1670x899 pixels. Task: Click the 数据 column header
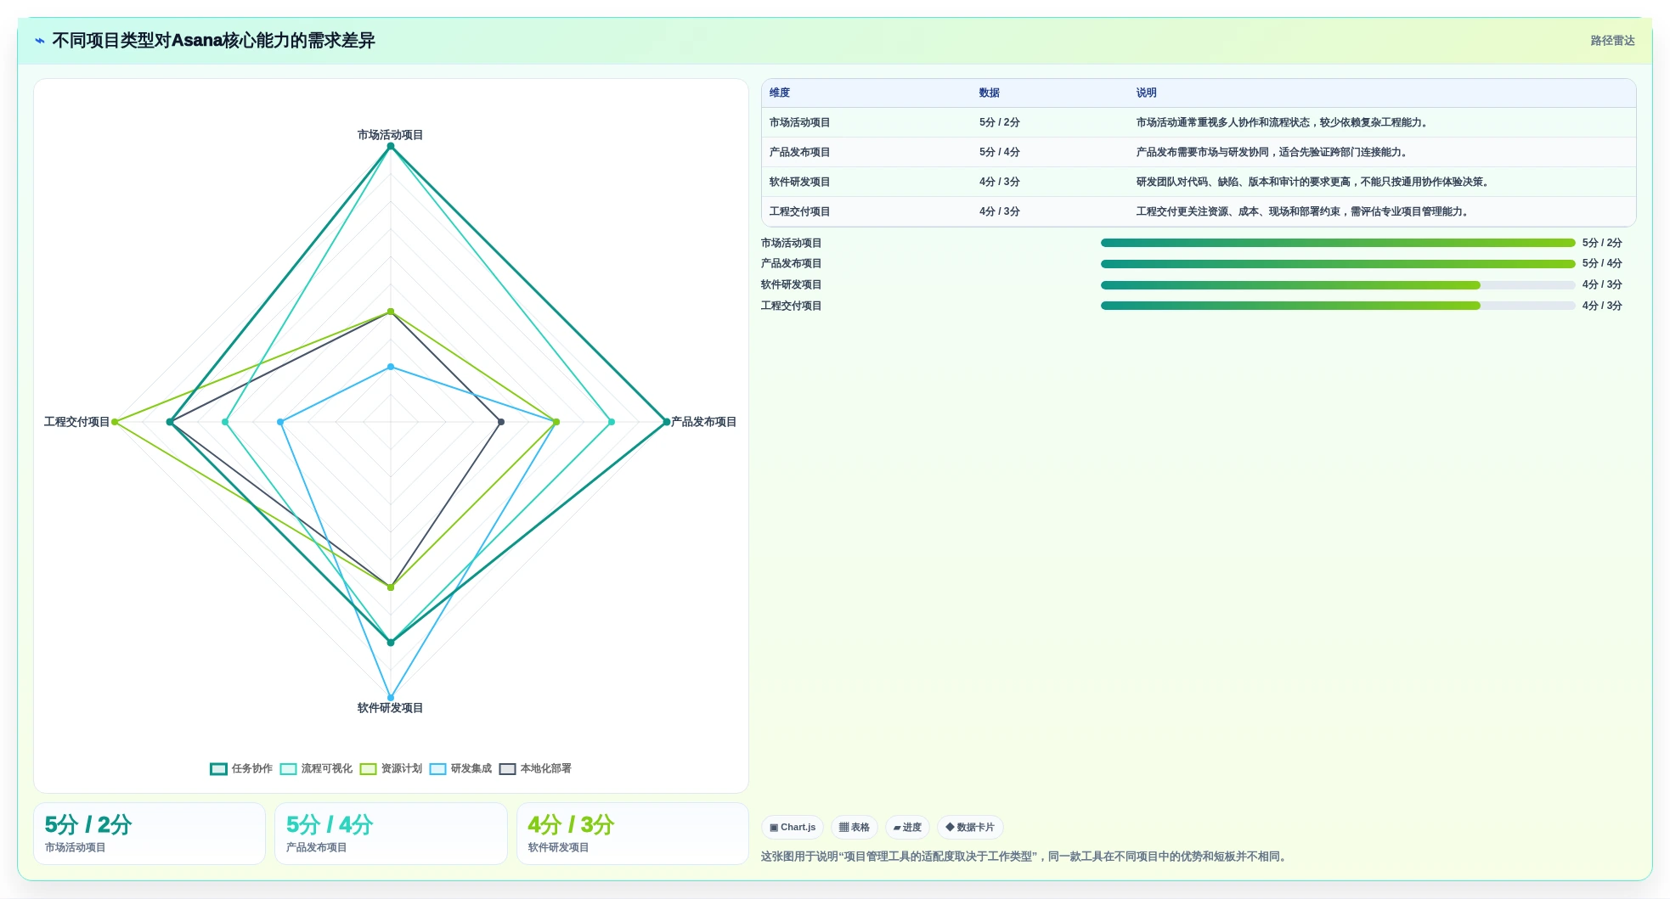990,93
